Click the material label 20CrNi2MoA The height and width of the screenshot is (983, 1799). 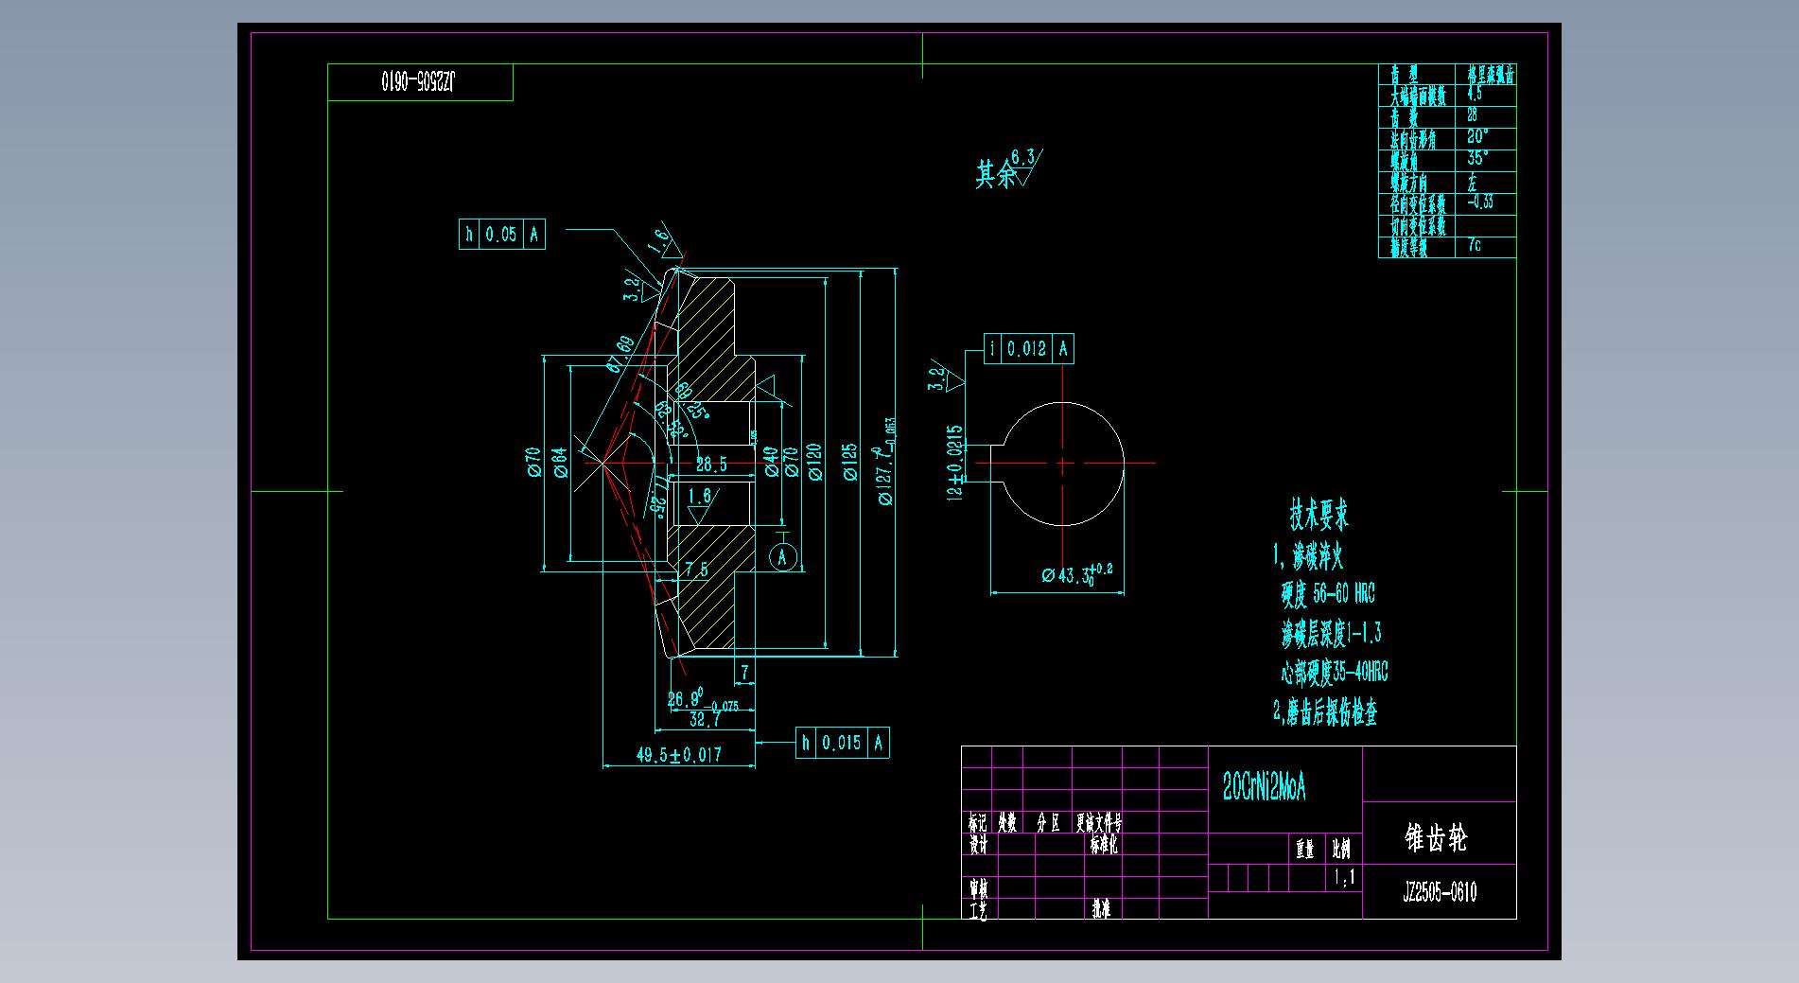(x=1264, y=787)
